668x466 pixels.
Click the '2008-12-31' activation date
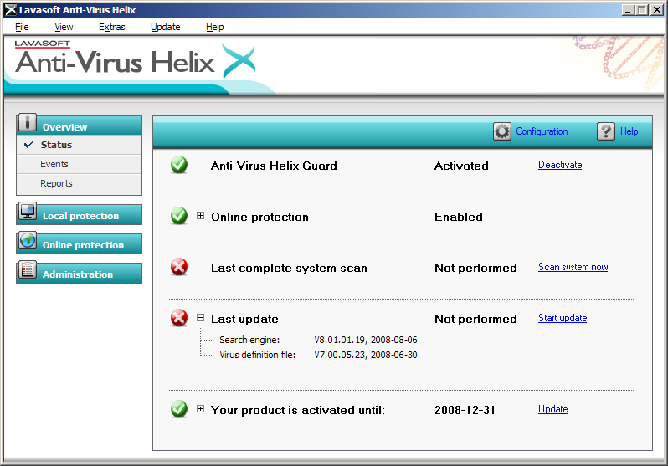click(x=465, y=410)
